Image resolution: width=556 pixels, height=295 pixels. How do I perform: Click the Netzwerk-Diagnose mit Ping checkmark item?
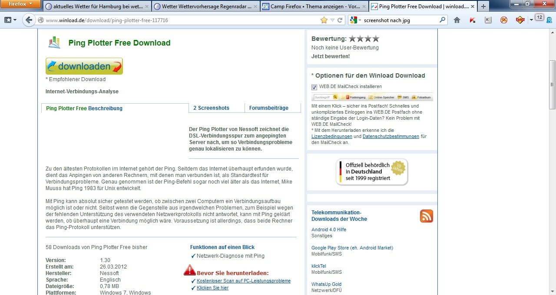(x=228, y=256)
